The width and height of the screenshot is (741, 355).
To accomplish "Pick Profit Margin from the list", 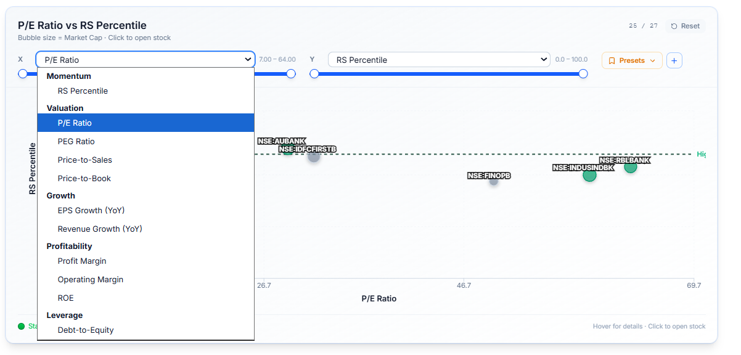I will [x=145, y=261].
